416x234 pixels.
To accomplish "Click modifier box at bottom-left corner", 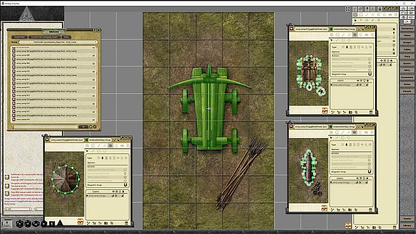I will pyautogui.click(x=7, y=223).
